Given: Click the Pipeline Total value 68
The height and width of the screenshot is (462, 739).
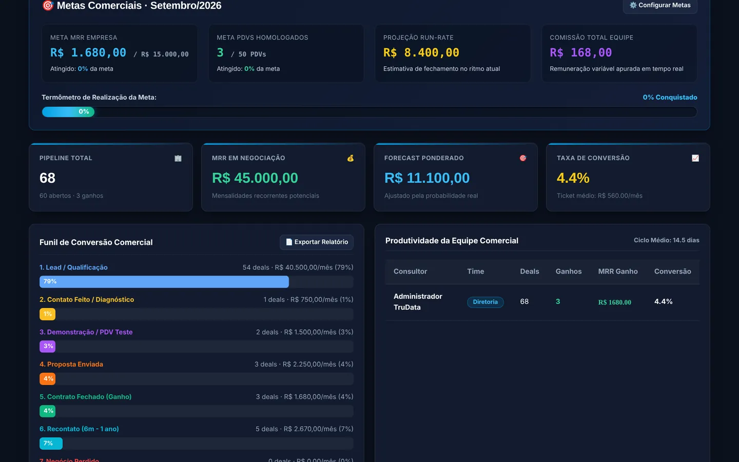Looking at the screenshot, I should click(x=47, y=178).
